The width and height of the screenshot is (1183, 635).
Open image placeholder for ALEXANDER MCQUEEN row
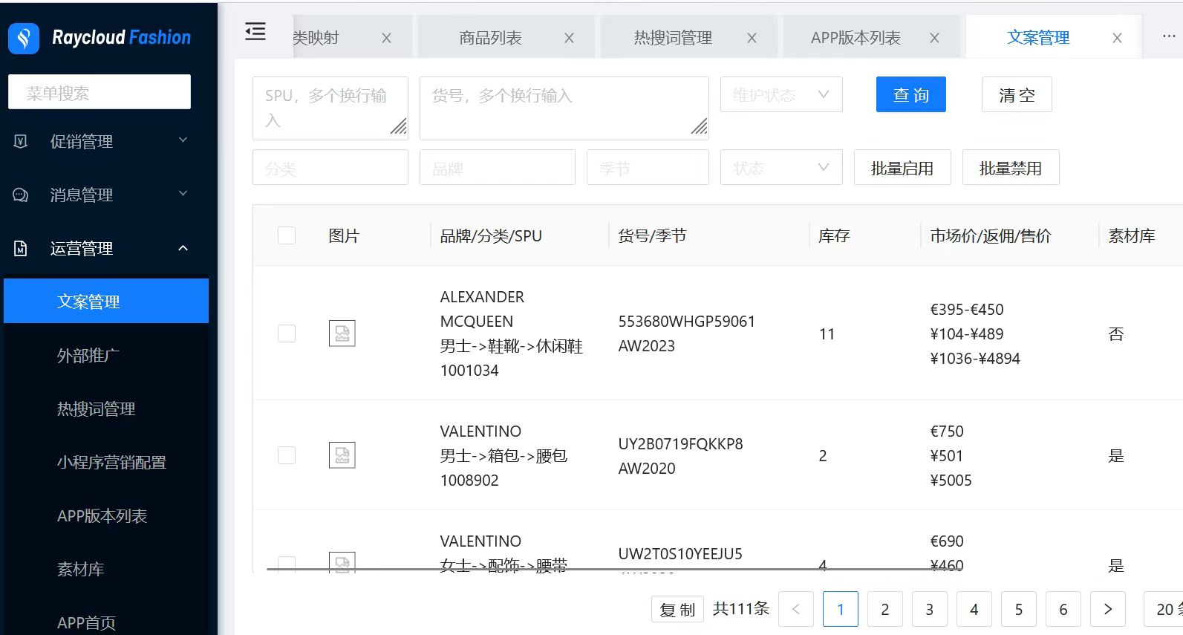[x=342, y=333]
